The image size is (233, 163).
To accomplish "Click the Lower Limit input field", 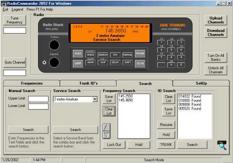I will [x=38, y=106].
